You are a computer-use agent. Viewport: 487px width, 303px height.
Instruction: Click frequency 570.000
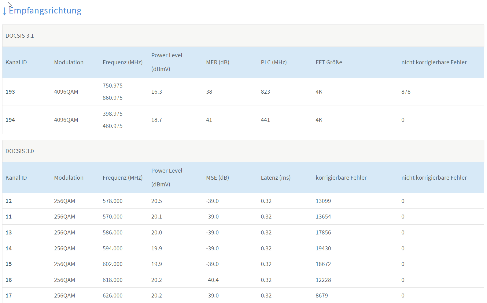pyautogui.click(x=113, y=217)
